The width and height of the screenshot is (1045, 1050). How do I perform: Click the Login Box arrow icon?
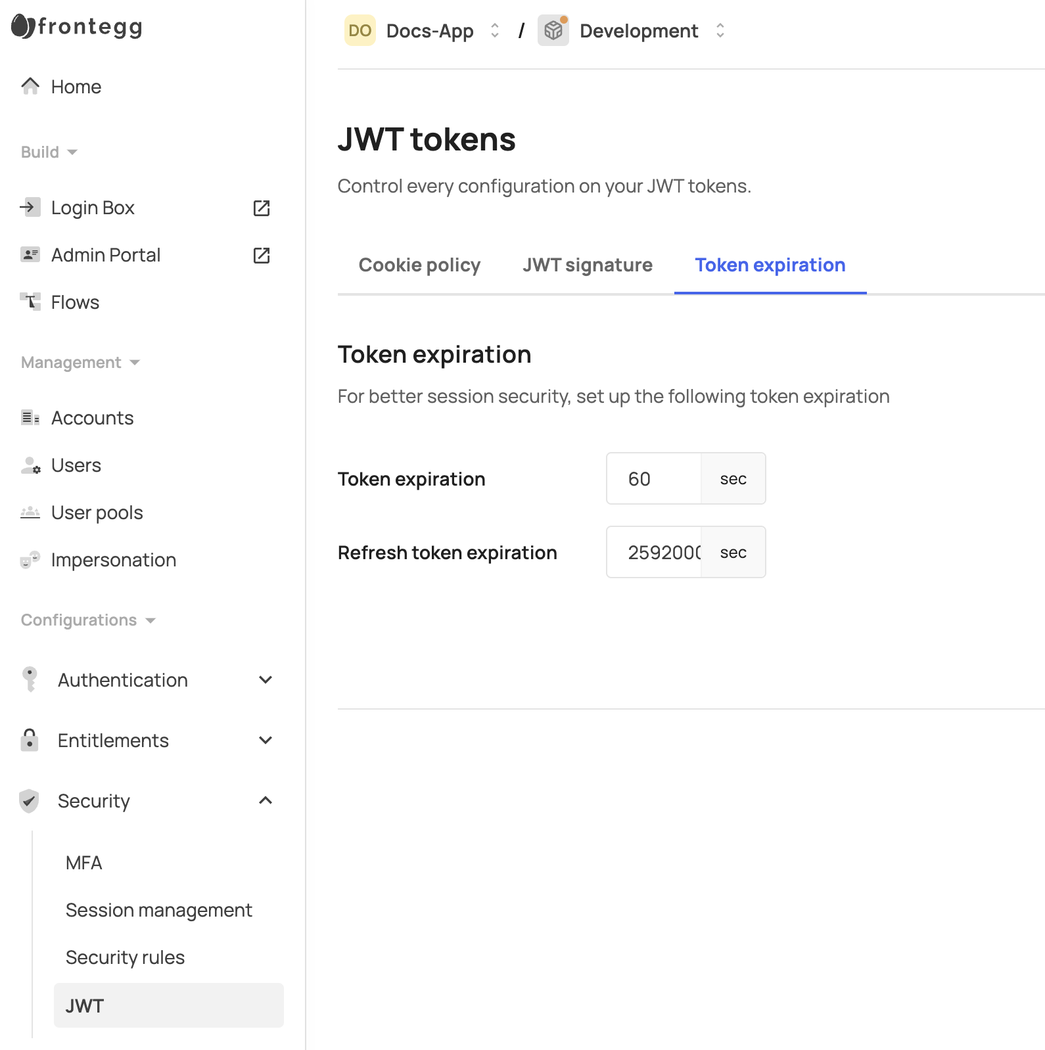pos(30,207)
